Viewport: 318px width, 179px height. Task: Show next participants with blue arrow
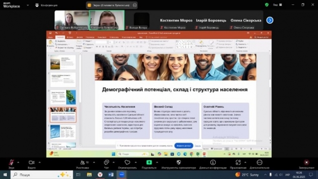coord(270,20)
